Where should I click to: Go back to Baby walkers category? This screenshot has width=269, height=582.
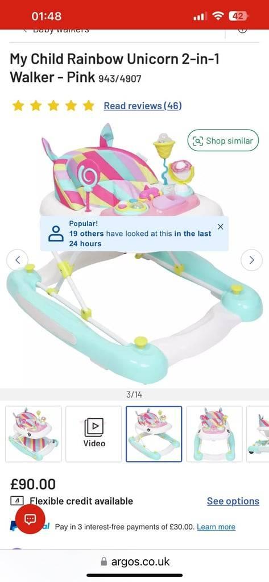click(56, 31)
